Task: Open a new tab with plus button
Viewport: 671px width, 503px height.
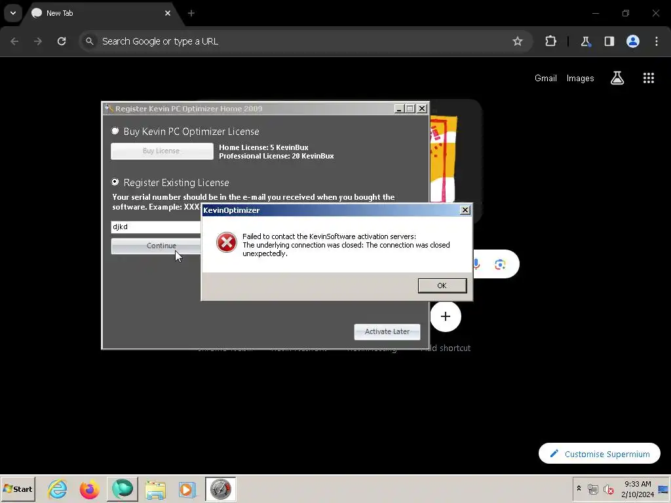Action: [191, 13]
